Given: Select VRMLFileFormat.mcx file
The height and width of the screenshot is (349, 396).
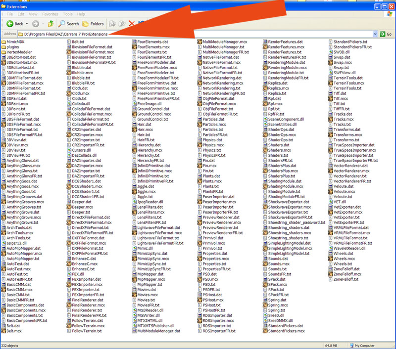Looking at the screenshot, I should pyautogui.click(x=349, y=233).
